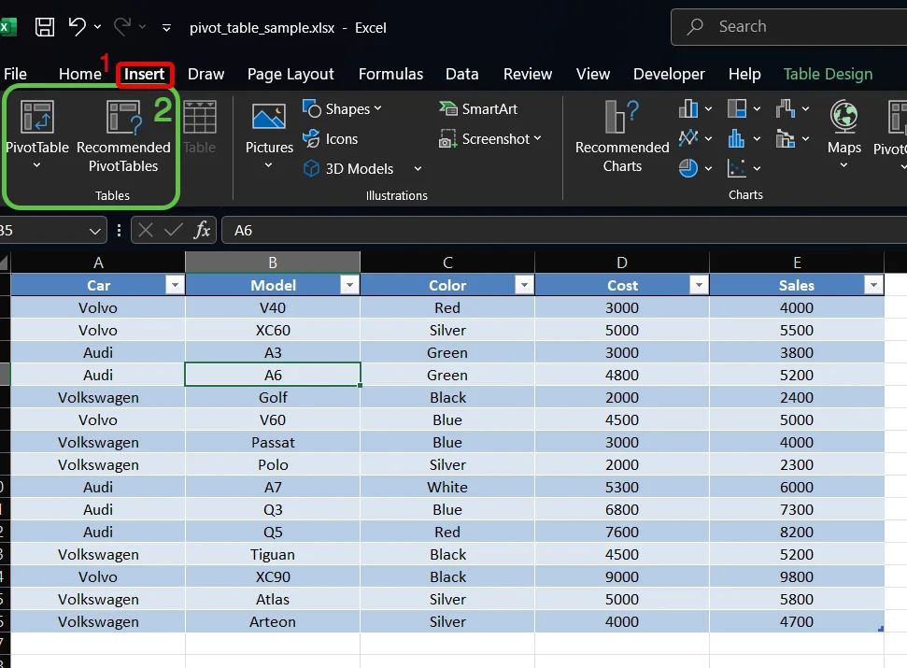Expand the PivotTable dropdown chevron
This screenshot has width=907, height=668.
[37, 165]
